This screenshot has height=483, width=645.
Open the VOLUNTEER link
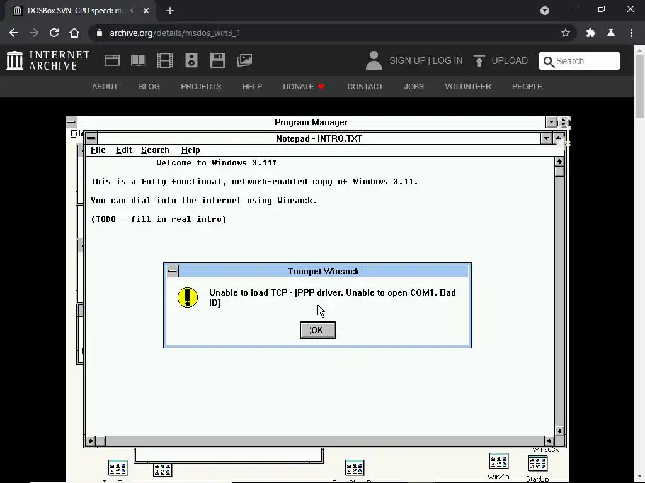(468, 87)
